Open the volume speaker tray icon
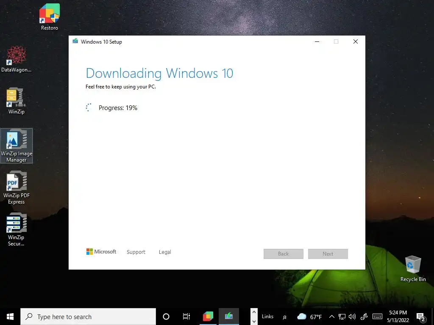434x325 pixels. (x=352, y=317)
